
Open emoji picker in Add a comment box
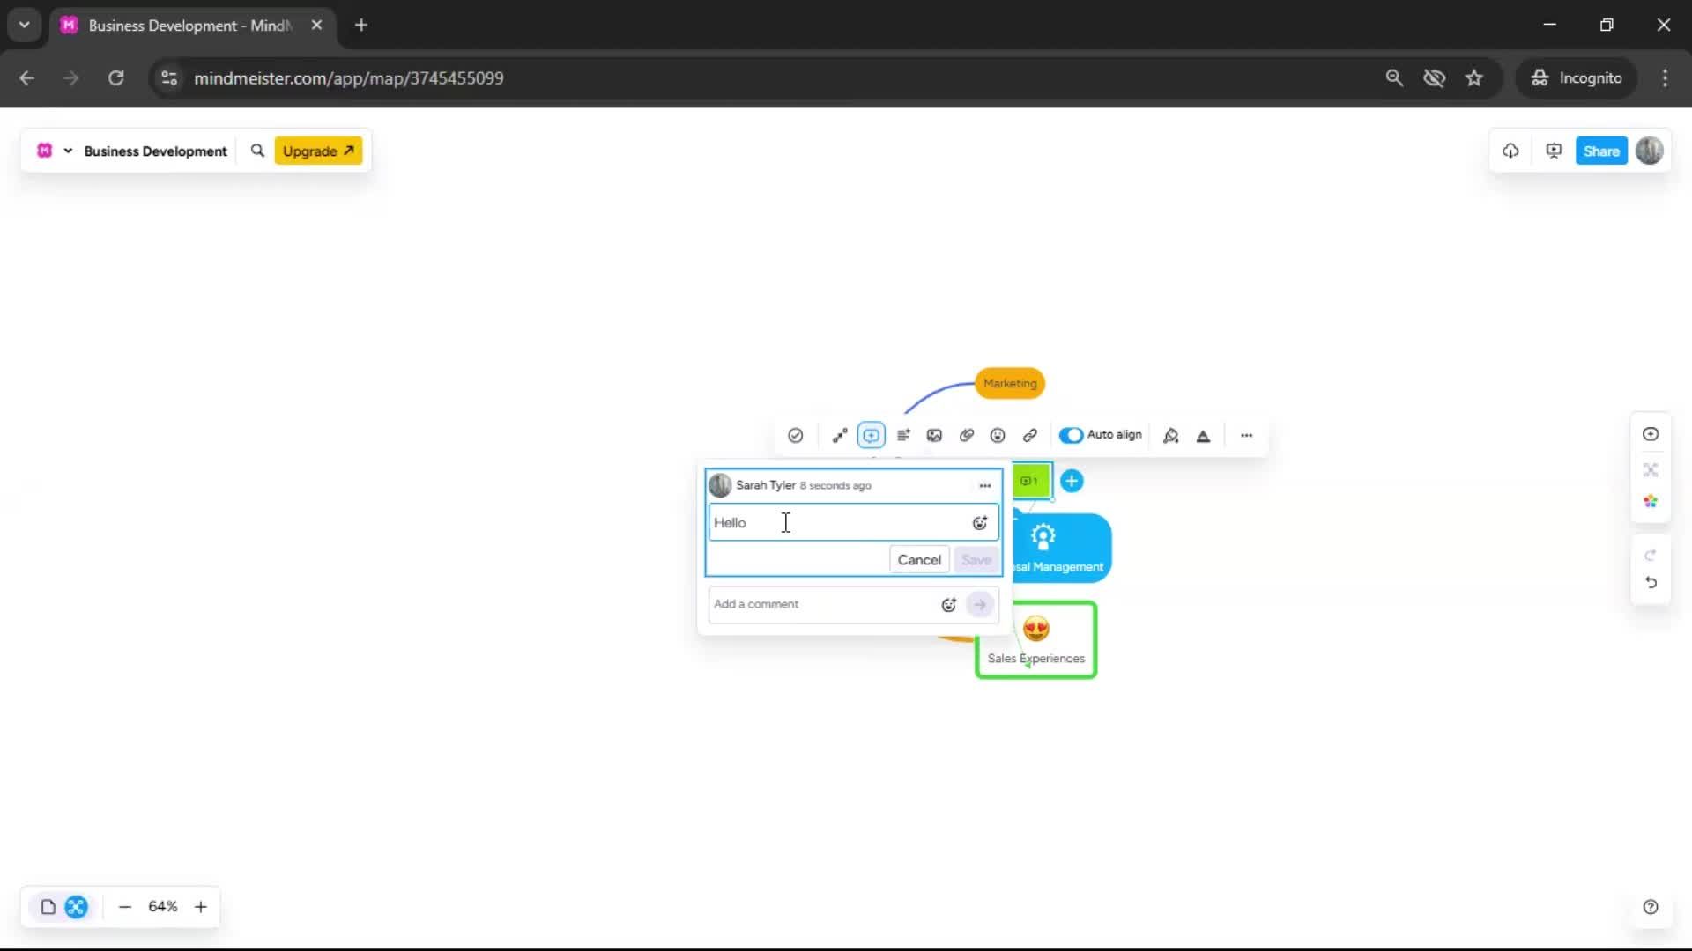point(948,605)
